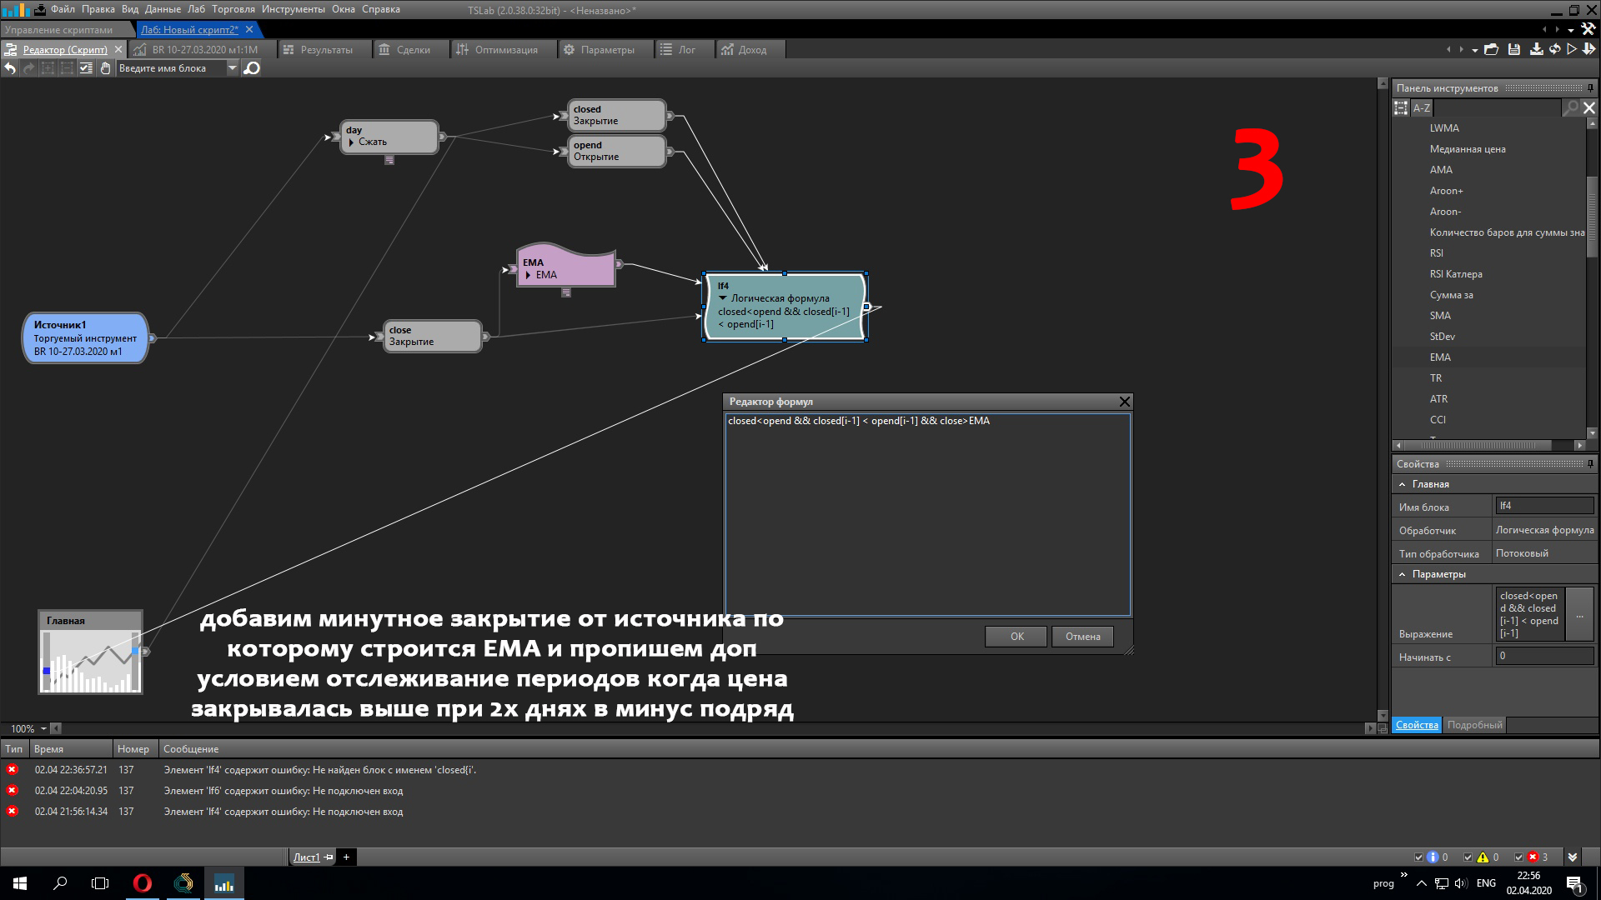Toggle the warning messages checkbox
This screenshot has height=900, width=1601.
[1468, 857]
